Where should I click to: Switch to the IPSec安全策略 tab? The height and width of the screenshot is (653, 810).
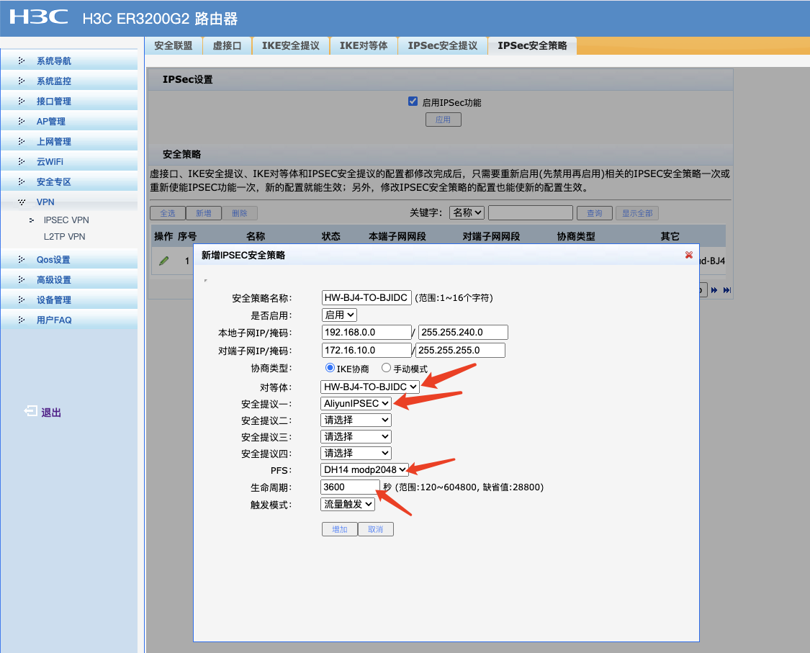click(x=532, y=45)
